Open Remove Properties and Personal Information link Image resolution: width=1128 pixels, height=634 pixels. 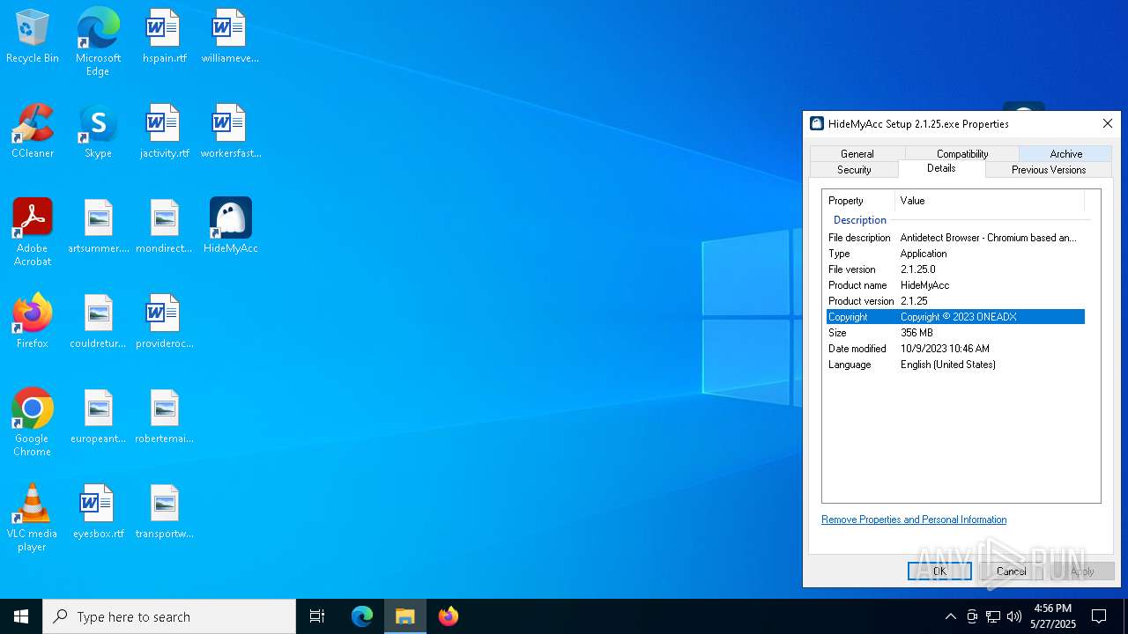point(914,520)
